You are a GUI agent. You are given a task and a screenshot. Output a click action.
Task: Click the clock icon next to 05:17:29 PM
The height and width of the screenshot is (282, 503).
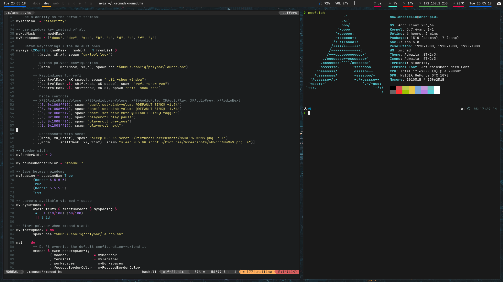(x=469, y=109)
